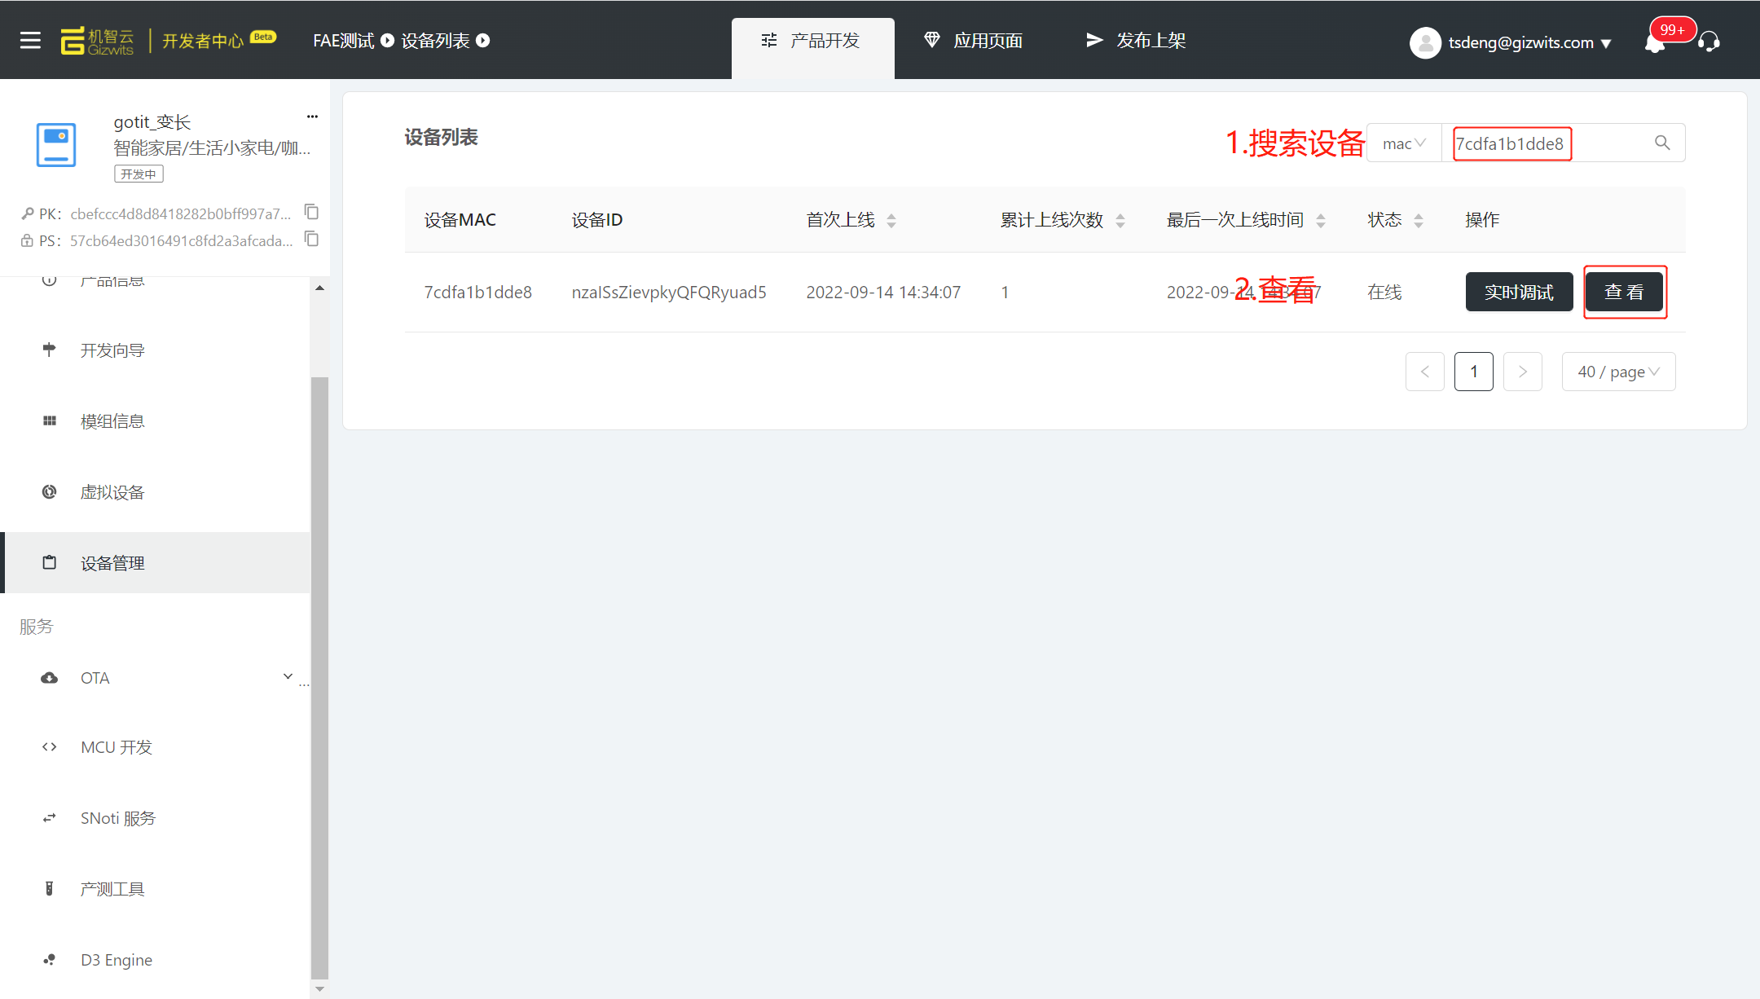The image size is (1760, 999).
Task: Open notifications via the bell icon
Action: 1654,45
